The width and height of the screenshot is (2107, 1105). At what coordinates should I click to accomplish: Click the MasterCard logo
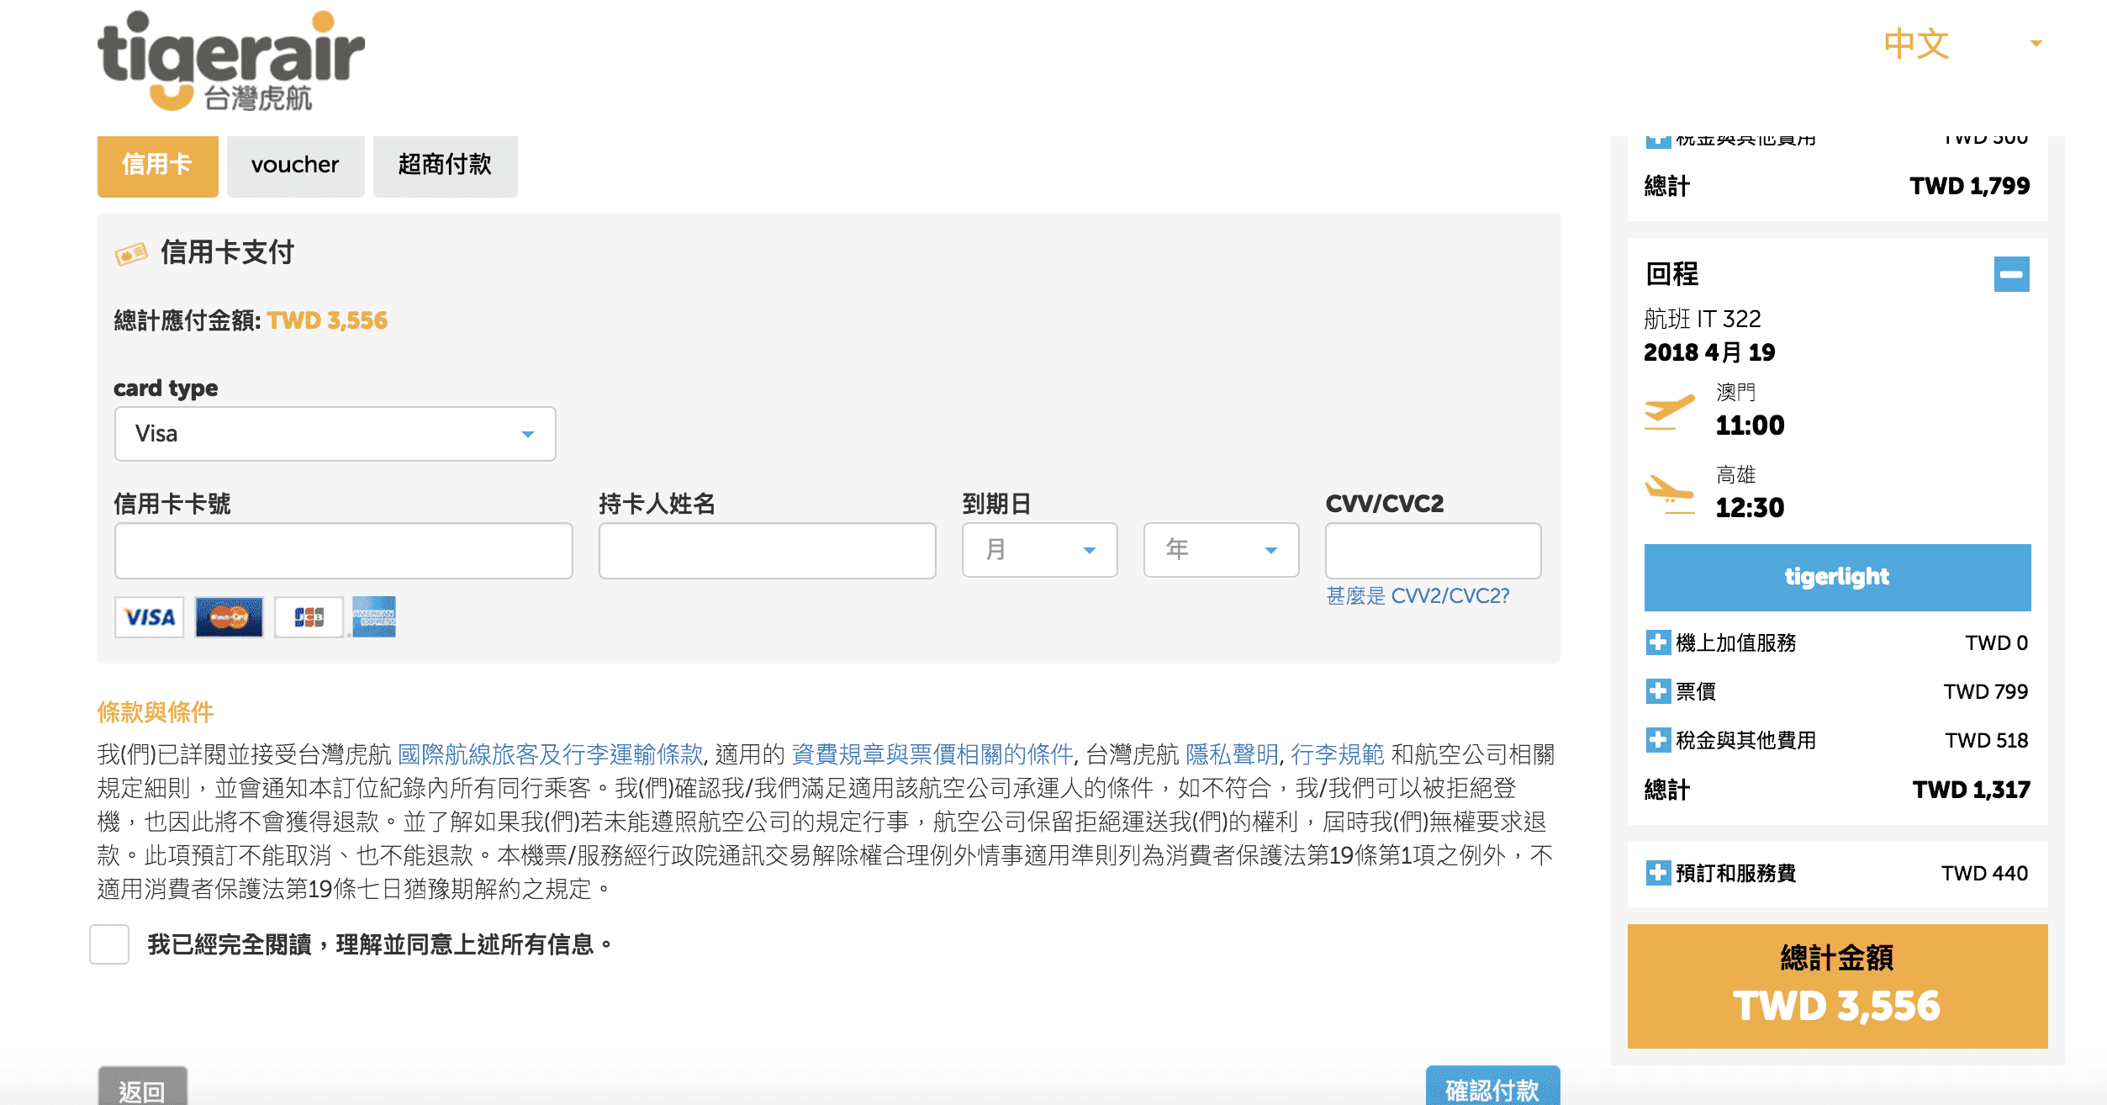[x=229, y=617]
